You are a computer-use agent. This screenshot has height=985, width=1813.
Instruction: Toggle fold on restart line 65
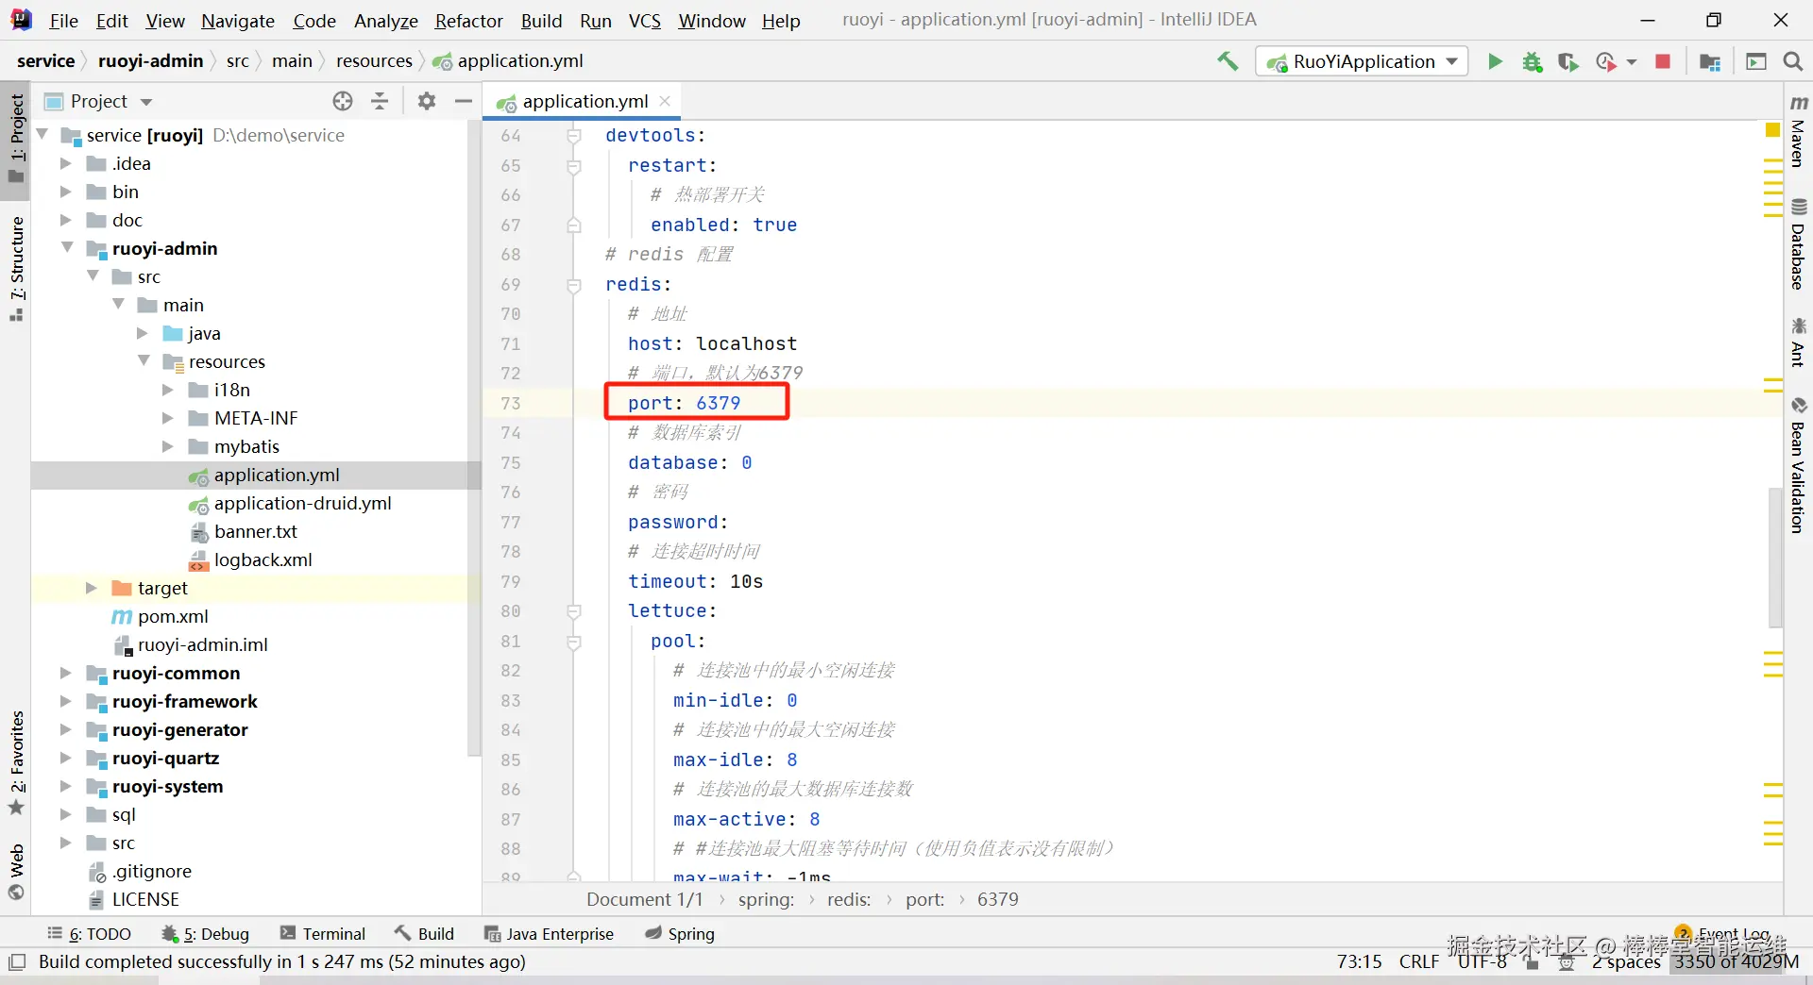pos(573,166)
